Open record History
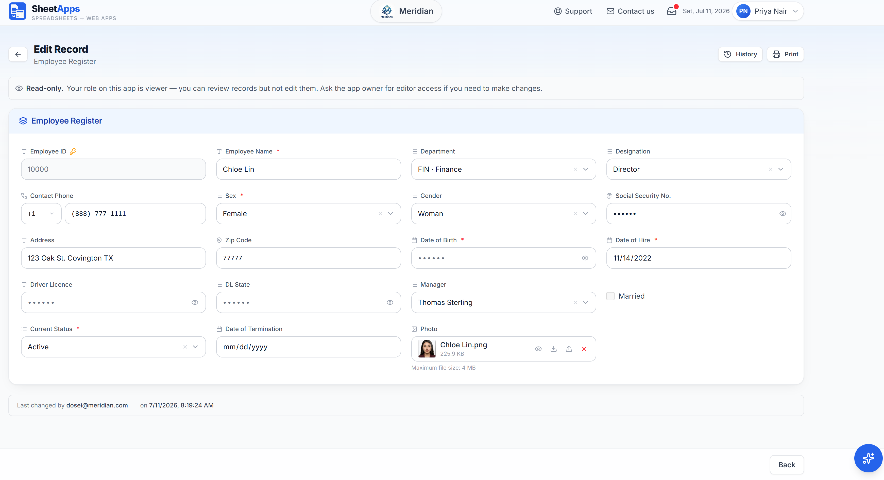 tap(740, 54)
